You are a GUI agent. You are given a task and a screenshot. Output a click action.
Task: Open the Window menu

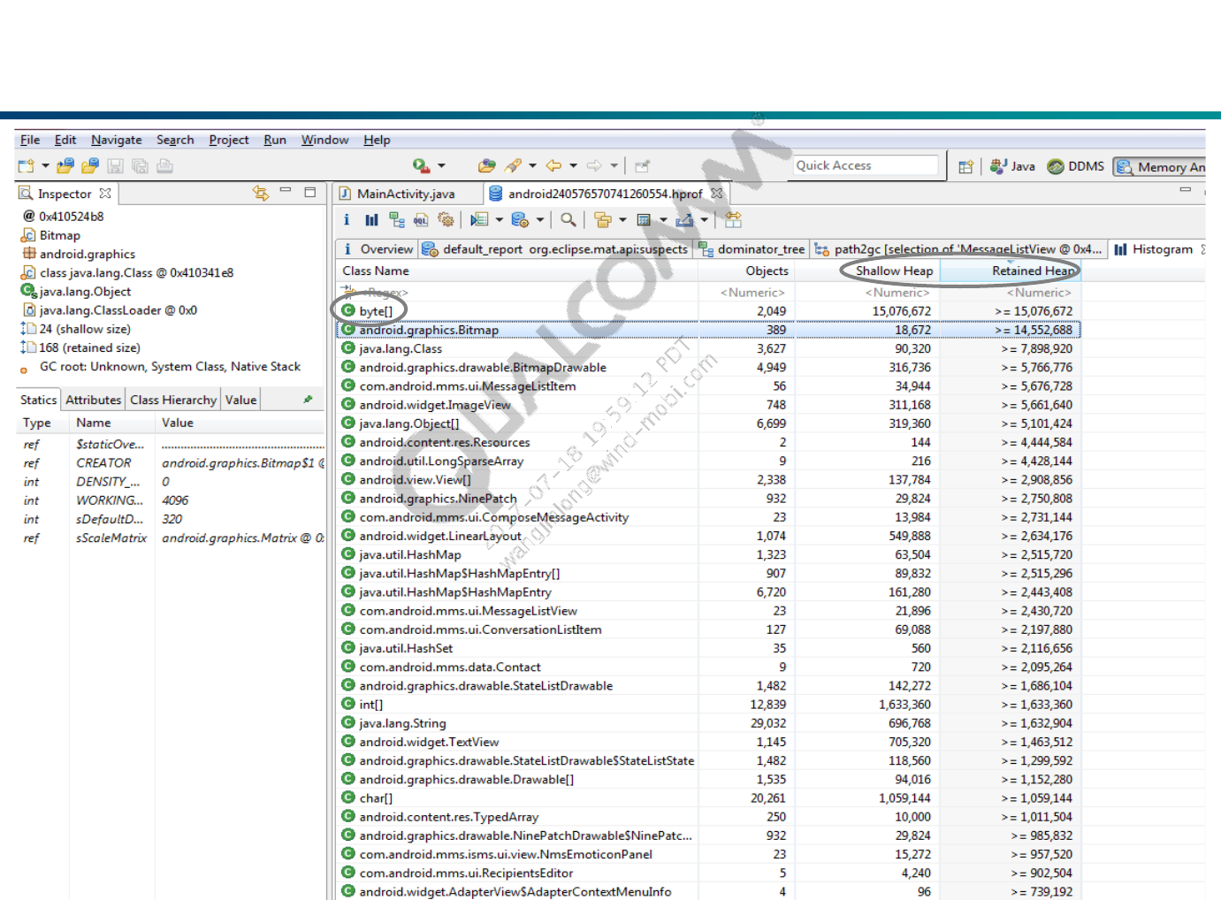click(x=324, y=140)
